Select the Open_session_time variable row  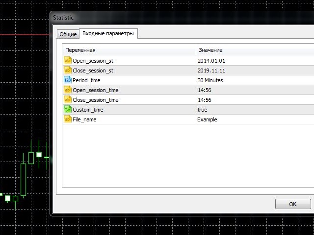click(x=95, y=90)
